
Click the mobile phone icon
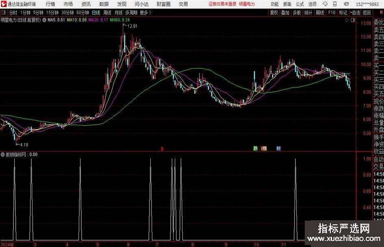pos(335,4)
